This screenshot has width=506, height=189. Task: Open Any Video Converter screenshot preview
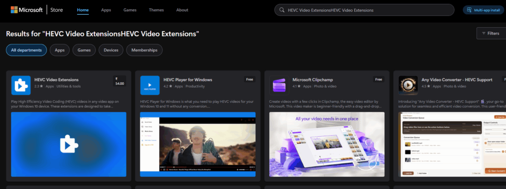[452, 144]
